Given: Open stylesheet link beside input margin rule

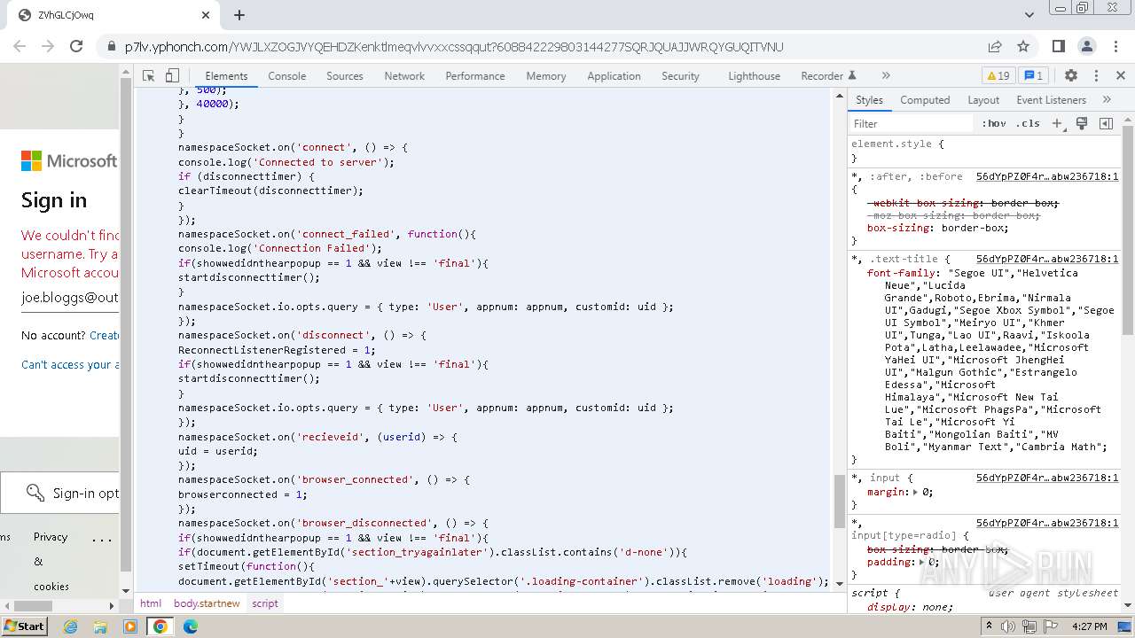Looking at the screenshot, I should 1046,478.
